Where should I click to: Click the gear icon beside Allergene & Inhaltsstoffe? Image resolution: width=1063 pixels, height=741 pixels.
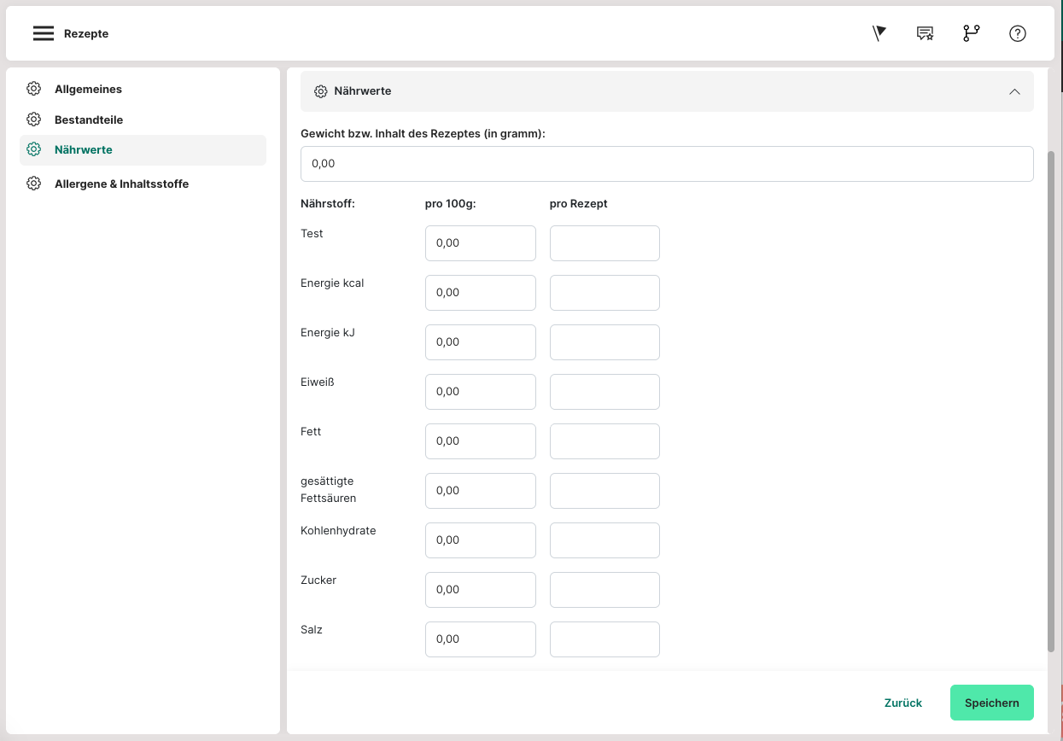(34, 184)
